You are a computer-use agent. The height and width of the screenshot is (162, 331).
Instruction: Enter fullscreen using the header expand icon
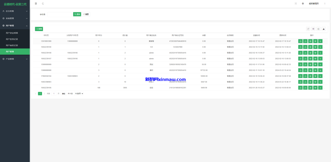click(295, 4)
